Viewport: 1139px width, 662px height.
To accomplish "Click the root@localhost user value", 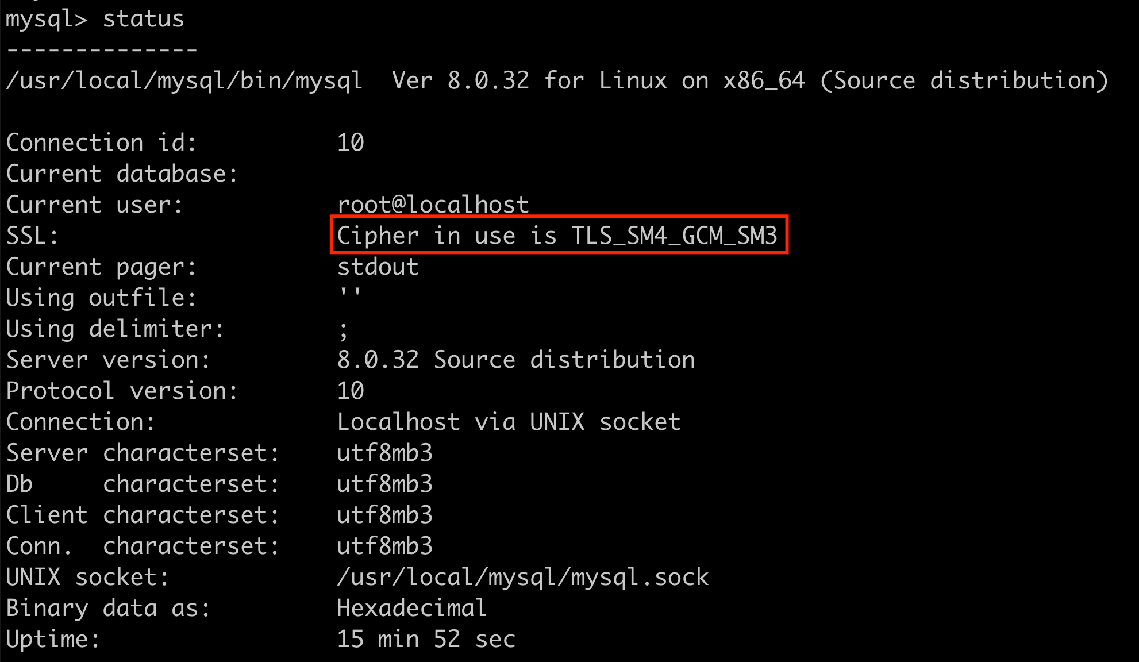I will pos(433,205).
